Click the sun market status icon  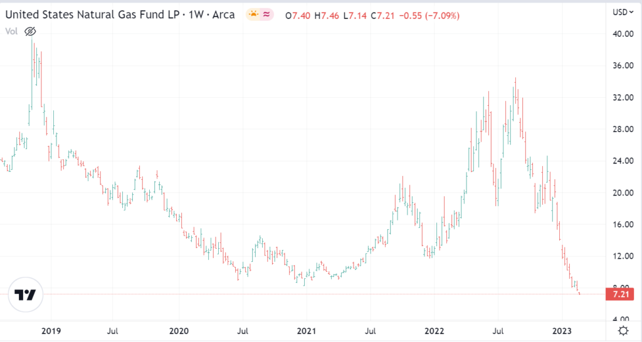253,15
